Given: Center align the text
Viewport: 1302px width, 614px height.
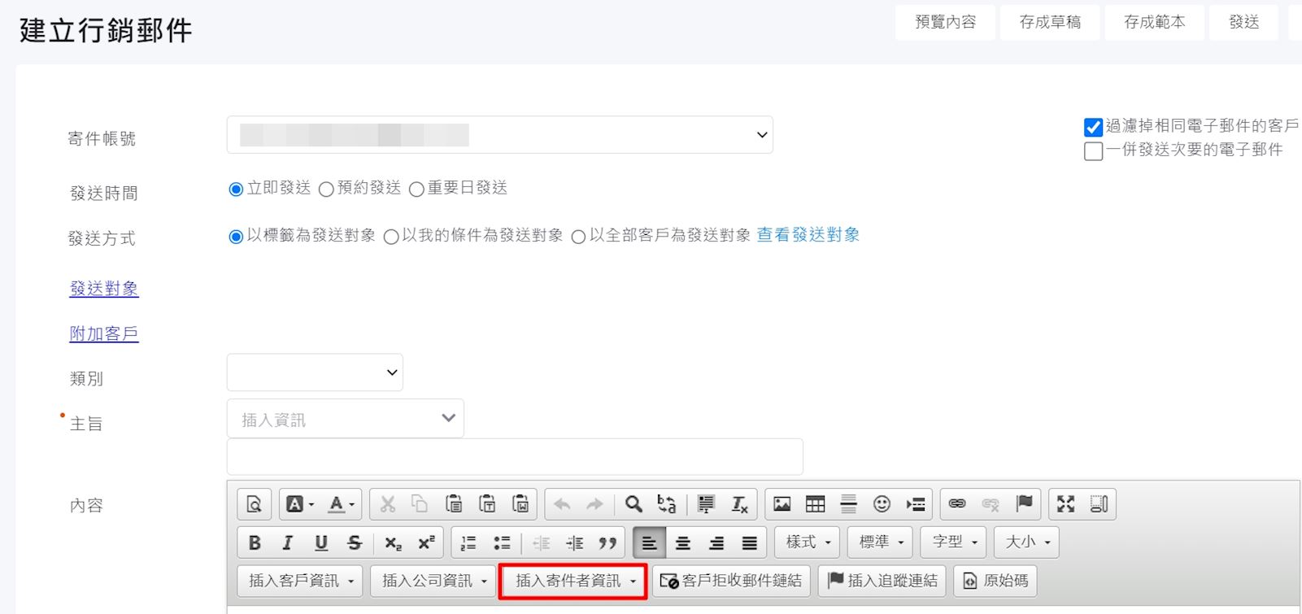Looking at the screenshot, I should (x=683, y=542).
